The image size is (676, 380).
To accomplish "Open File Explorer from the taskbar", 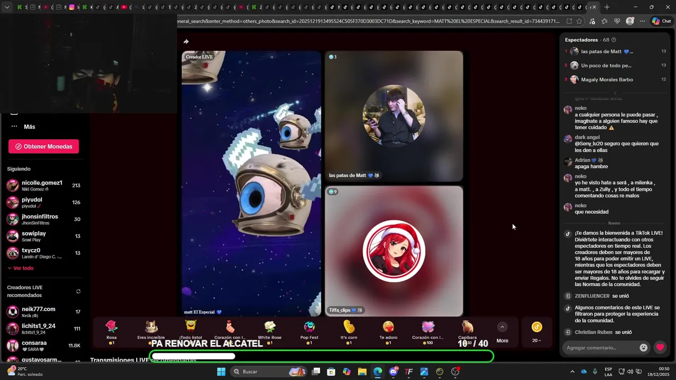I will pyautogui.click(x=362, y=372).
